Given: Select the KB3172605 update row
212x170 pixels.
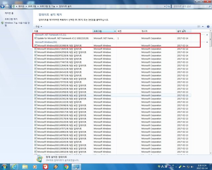Looking at the screenshot, I should tap(112, 49).
